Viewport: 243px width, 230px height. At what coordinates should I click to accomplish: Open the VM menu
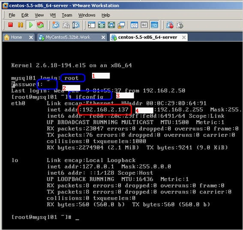coord(53,15)
